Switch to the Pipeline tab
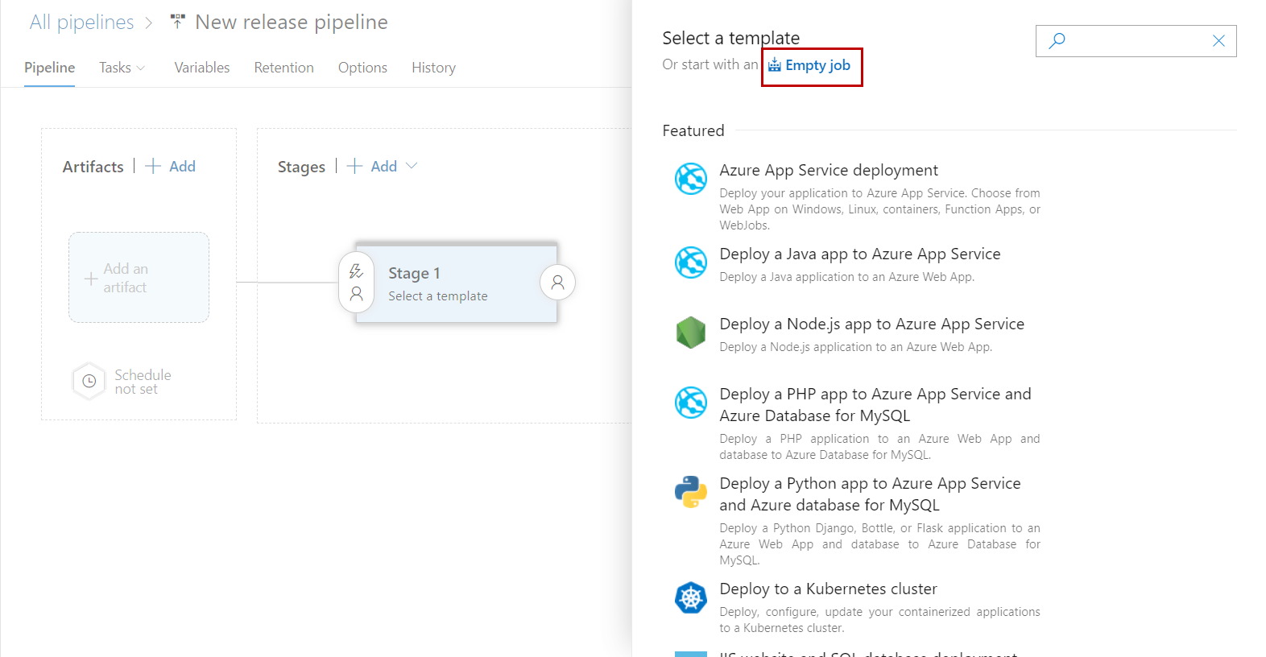This screenshot has height=657, width=1266. click(49, 68)
